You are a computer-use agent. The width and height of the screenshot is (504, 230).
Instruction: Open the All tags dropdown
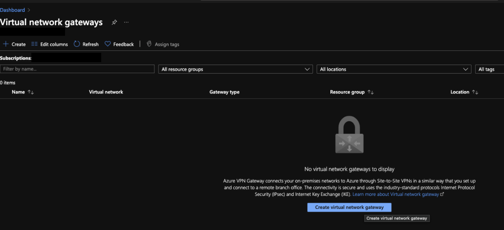[489, 69]
